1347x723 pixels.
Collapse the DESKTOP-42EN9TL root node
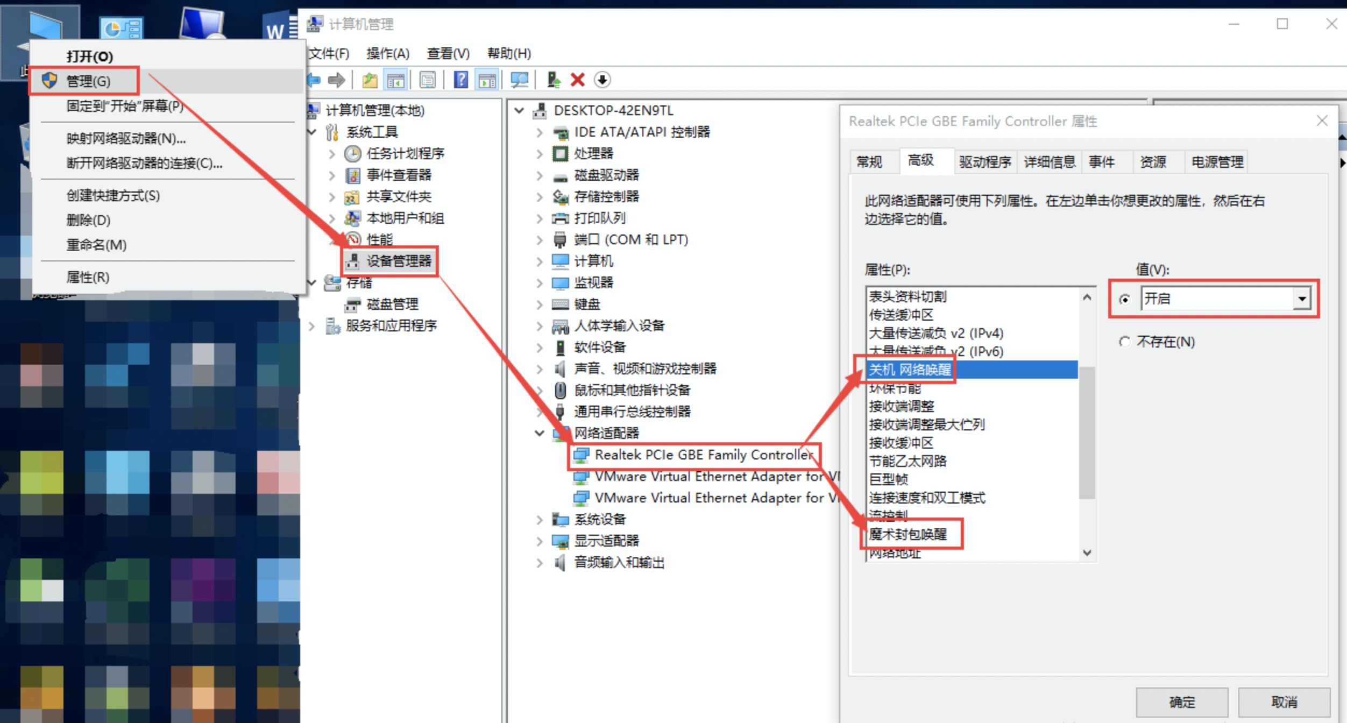coord(519,111)
